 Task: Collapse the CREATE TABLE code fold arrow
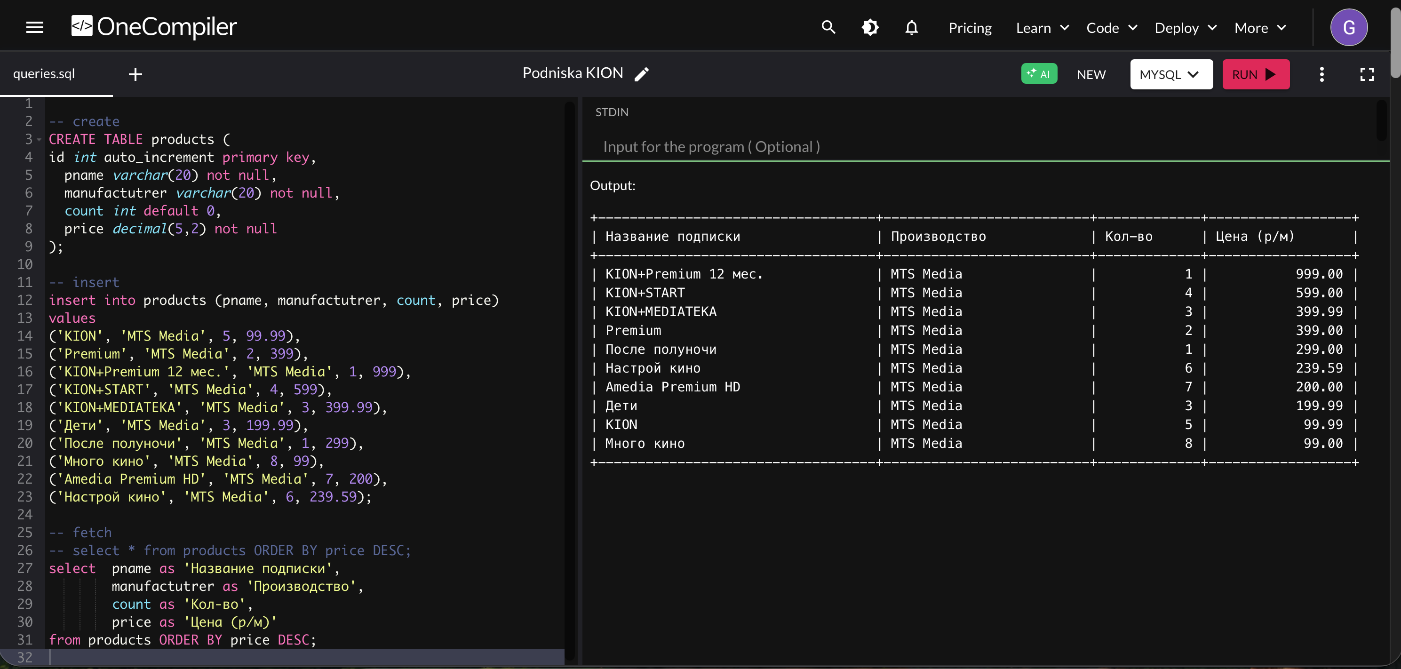[39, 140]
